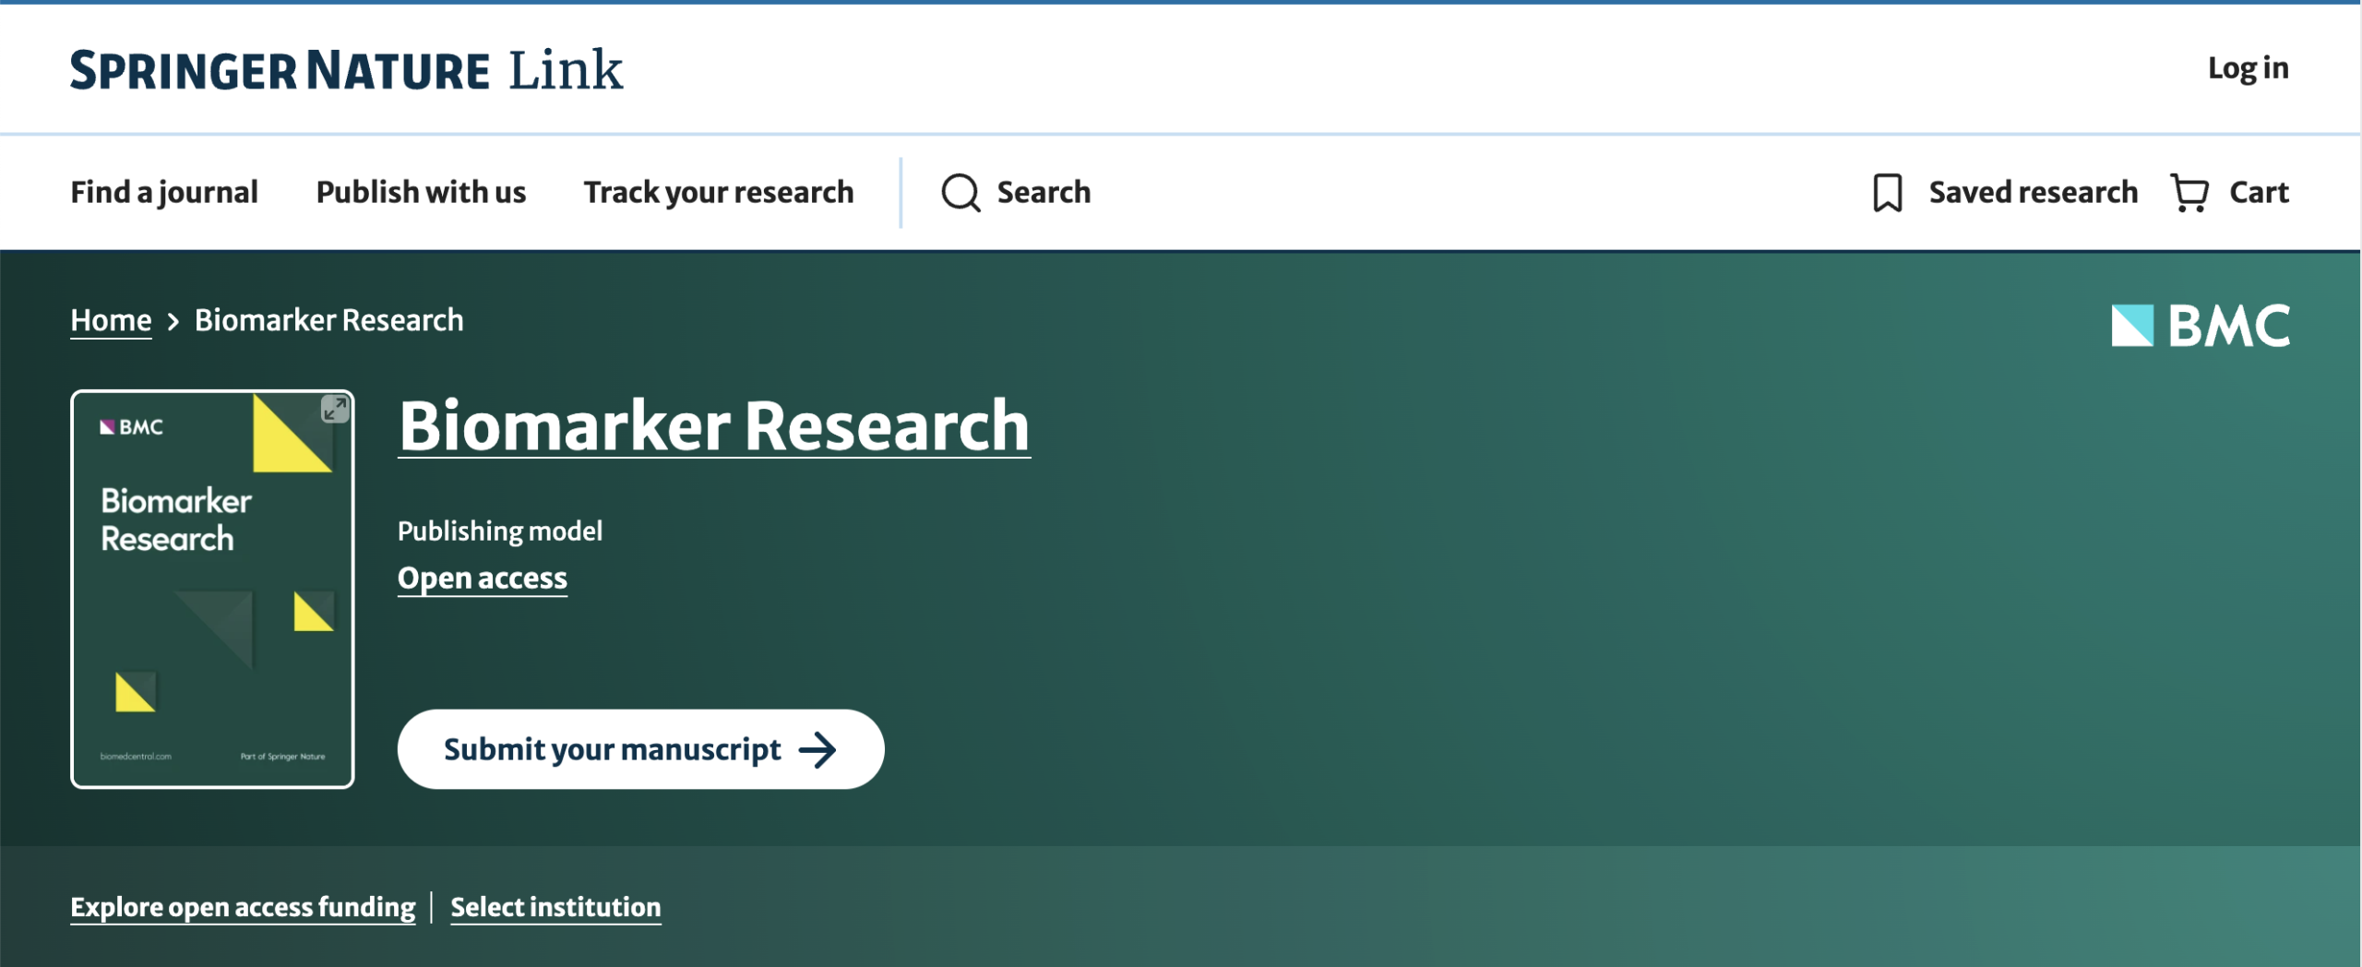Go to Log in
2362x967 pixels.
(x=2248, y=67)
